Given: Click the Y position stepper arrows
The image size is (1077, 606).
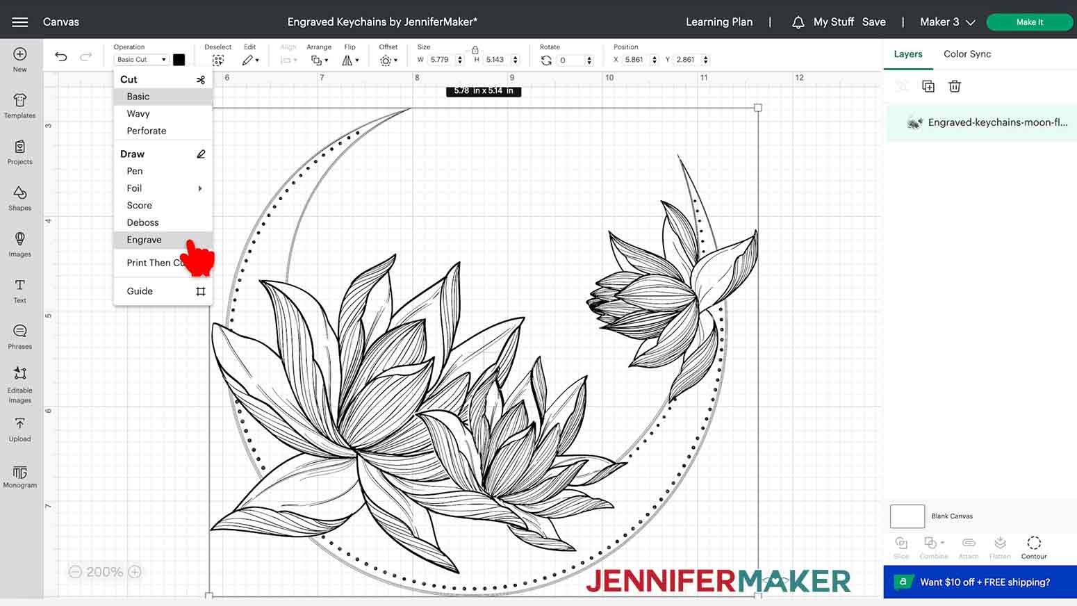Looking at the screenshot, I should pos(705,60).
